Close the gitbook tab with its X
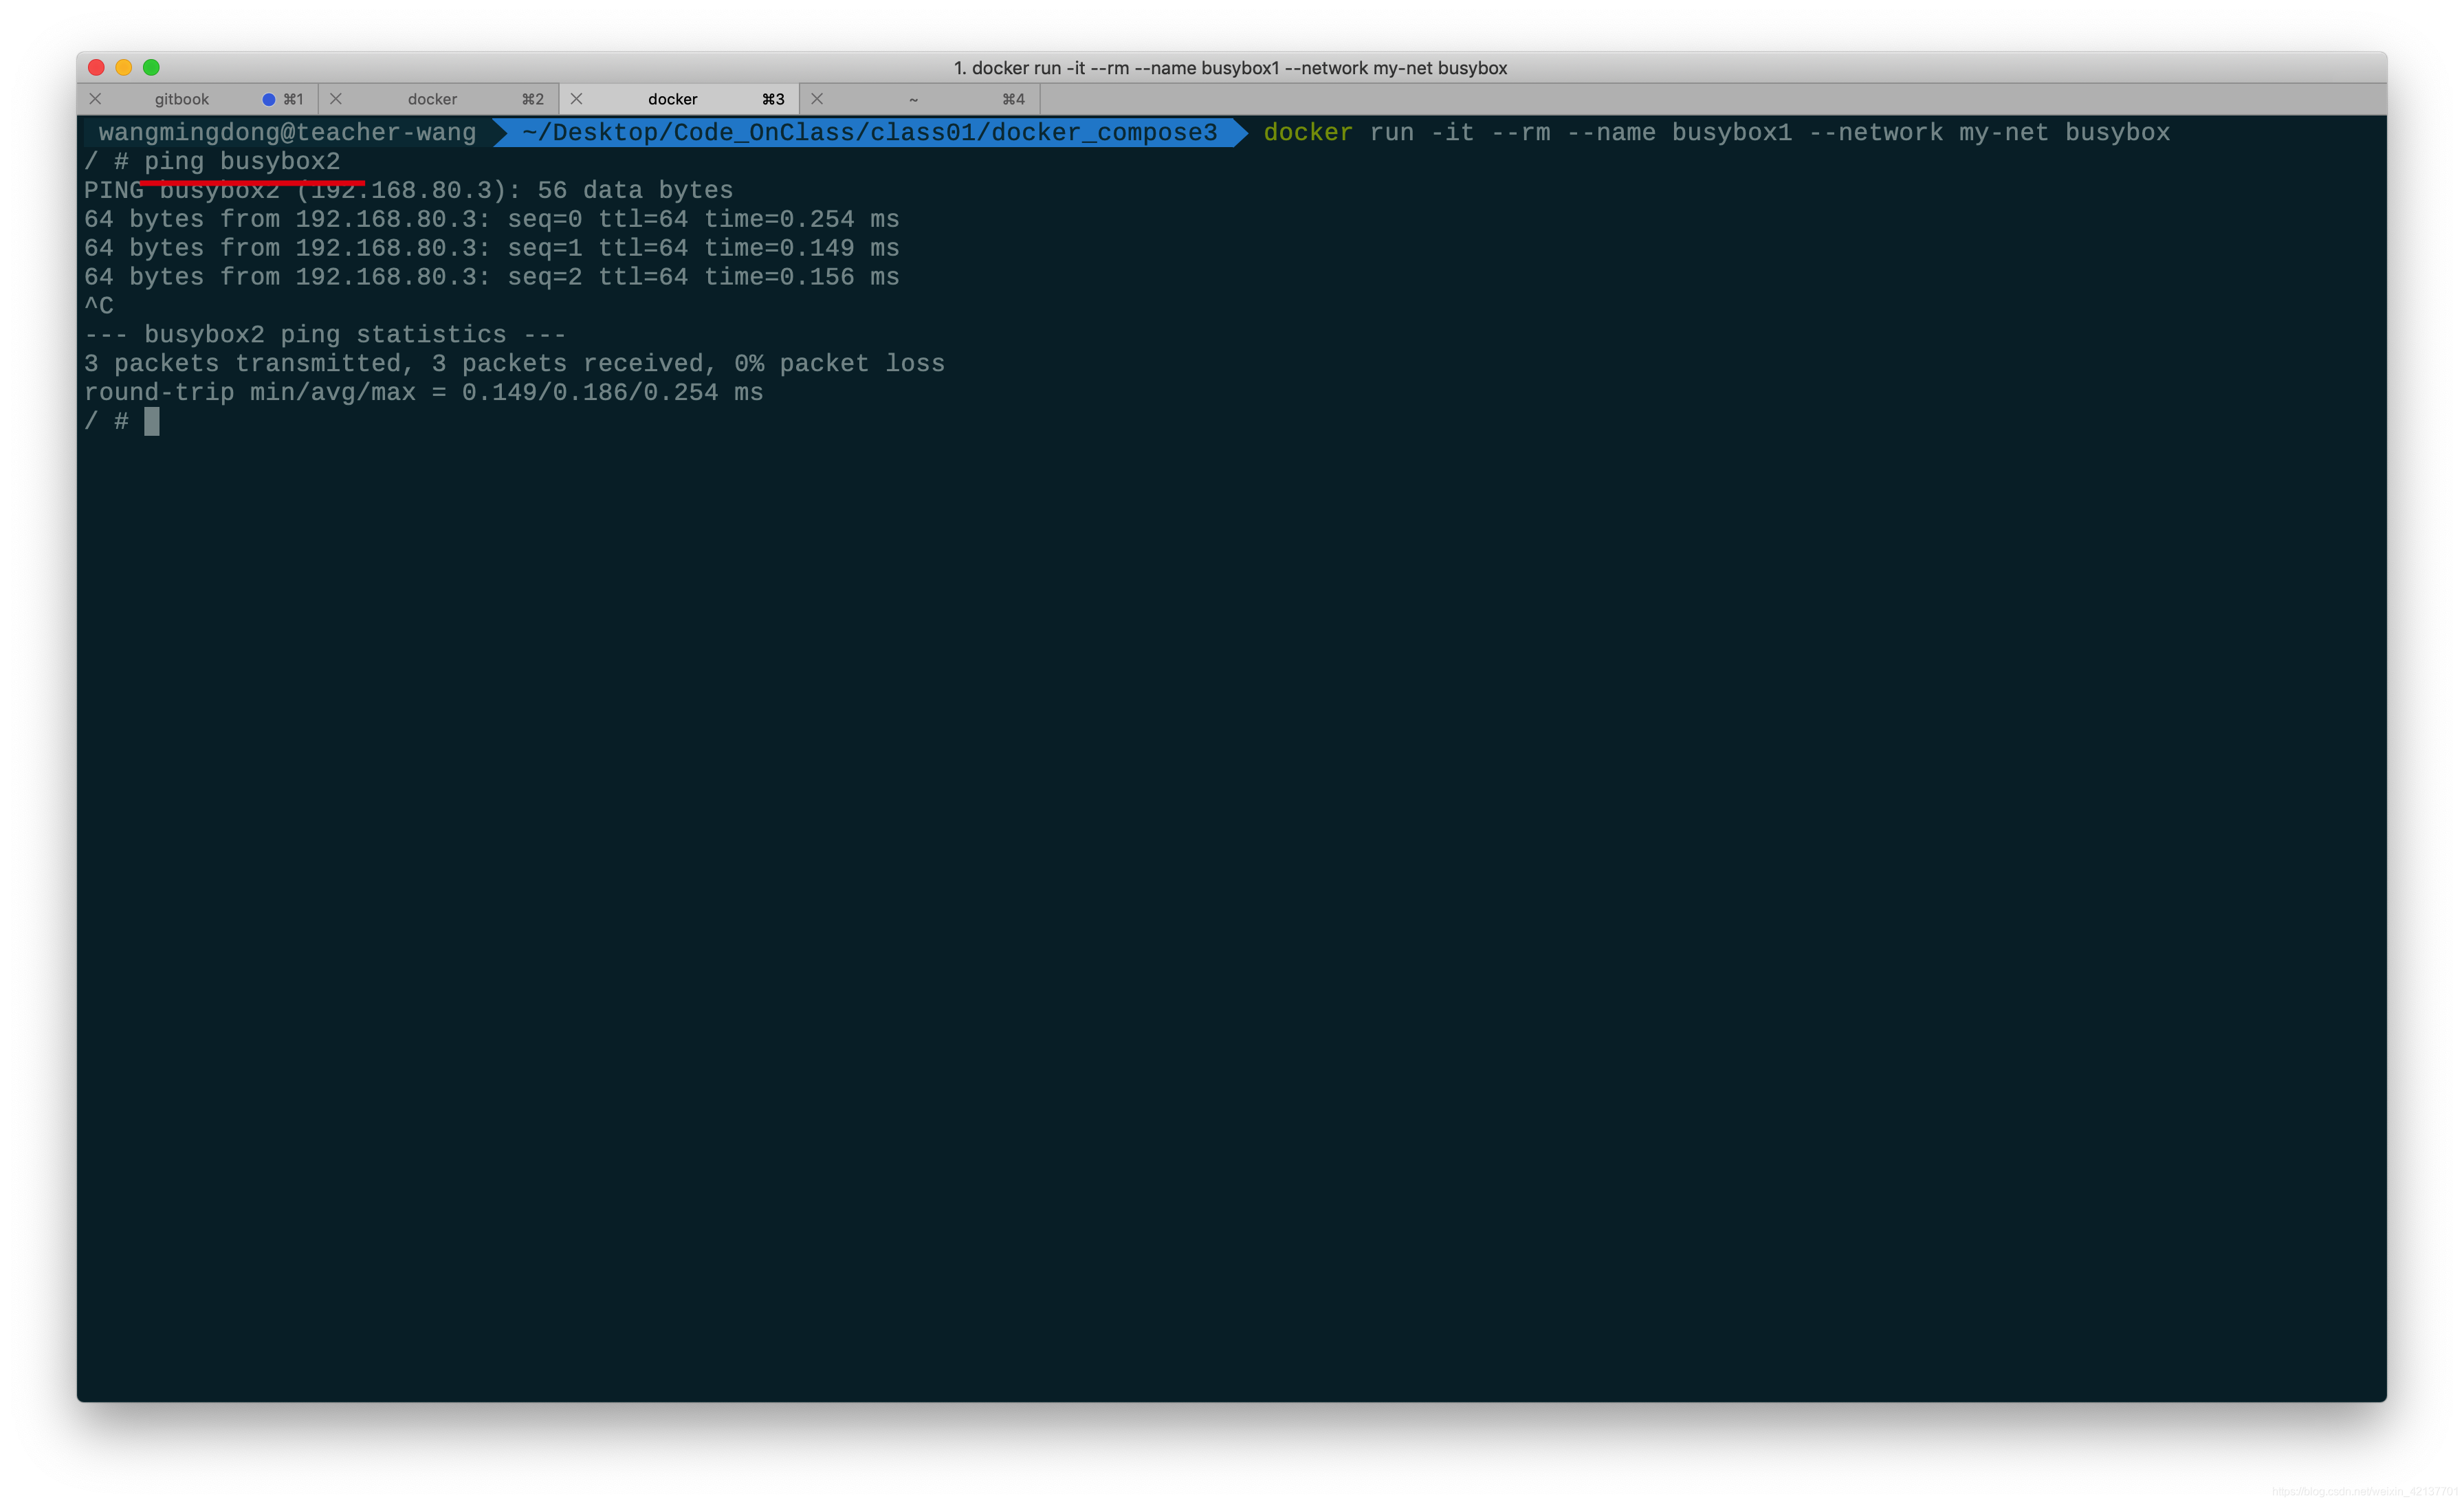2464x1504 pixels. point(95,99)
